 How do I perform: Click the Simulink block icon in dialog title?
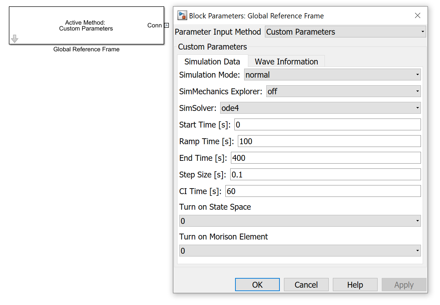(182, 16)
